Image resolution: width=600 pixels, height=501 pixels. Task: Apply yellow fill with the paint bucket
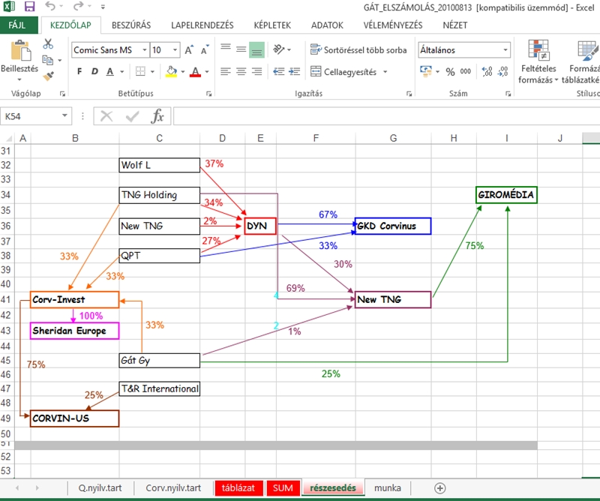click(172, 71)
